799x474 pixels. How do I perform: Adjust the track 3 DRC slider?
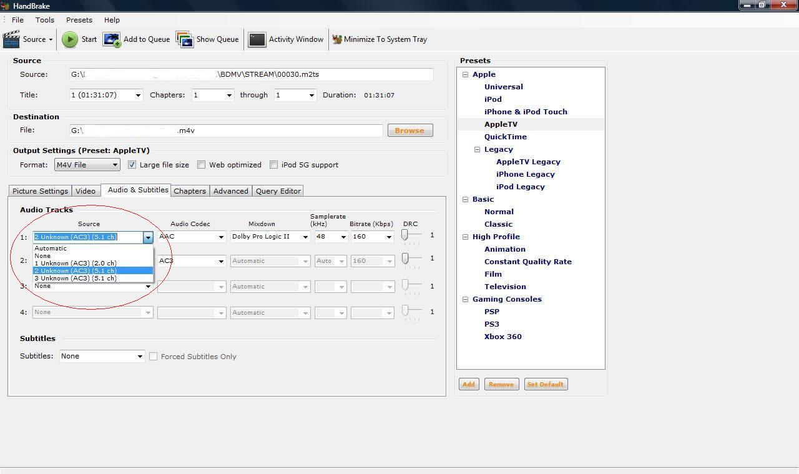tap(405, 286)
